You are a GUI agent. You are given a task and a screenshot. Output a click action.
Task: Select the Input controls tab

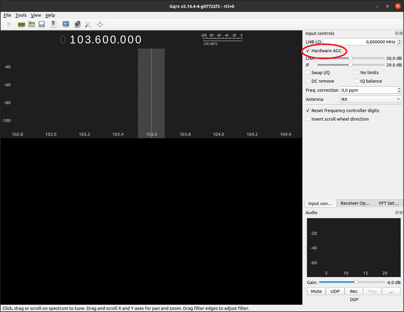click(320, 204)
